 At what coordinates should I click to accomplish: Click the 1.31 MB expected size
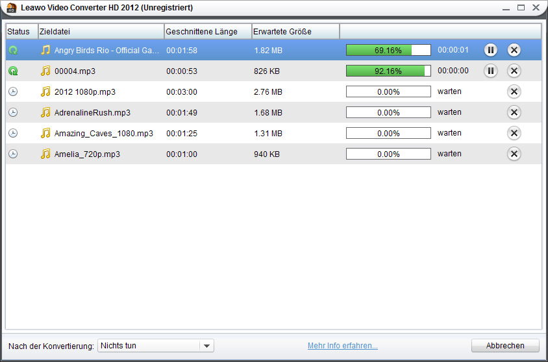click(268, 134)
